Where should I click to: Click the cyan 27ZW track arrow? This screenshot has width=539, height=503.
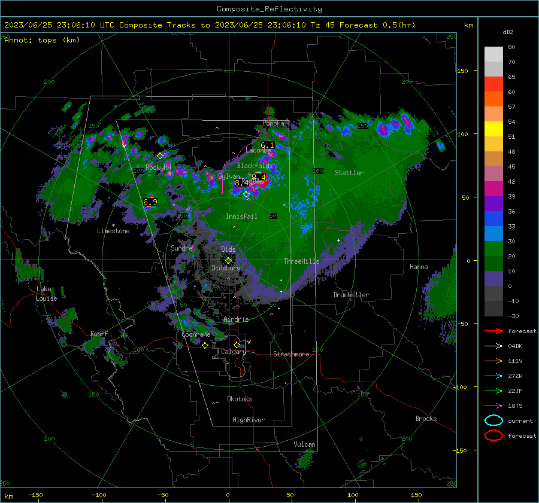point(493,376)
